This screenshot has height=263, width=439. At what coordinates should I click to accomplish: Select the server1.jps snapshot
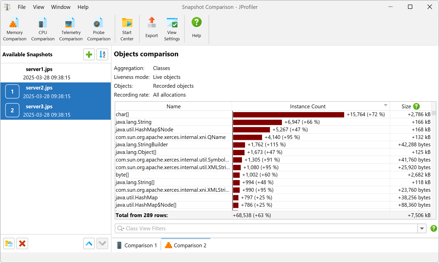click(x=56, y=73)
